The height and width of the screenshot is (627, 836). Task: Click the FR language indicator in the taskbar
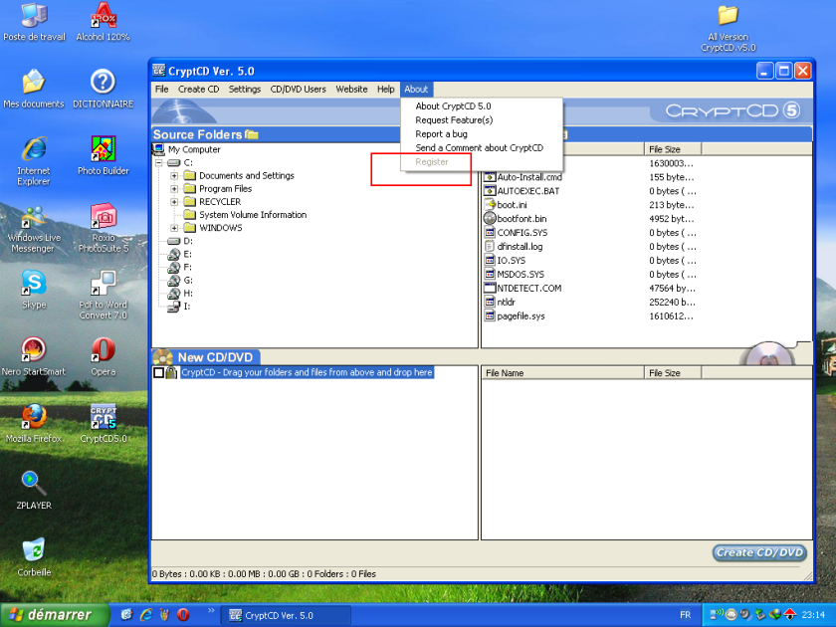pos(685,615)
